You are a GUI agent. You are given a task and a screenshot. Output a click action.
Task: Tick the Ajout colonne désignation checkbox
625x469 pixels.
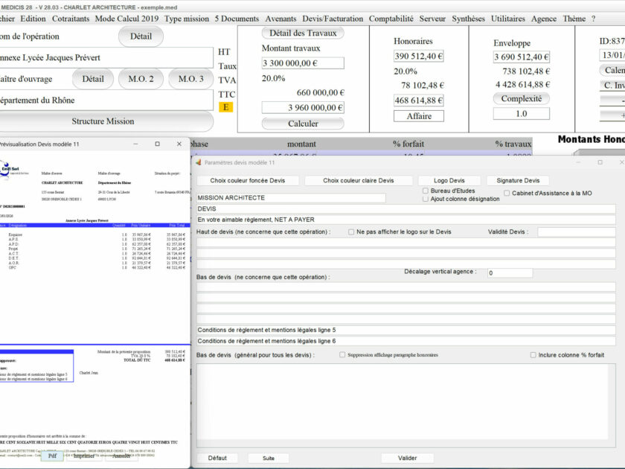[x=426, y=199]
